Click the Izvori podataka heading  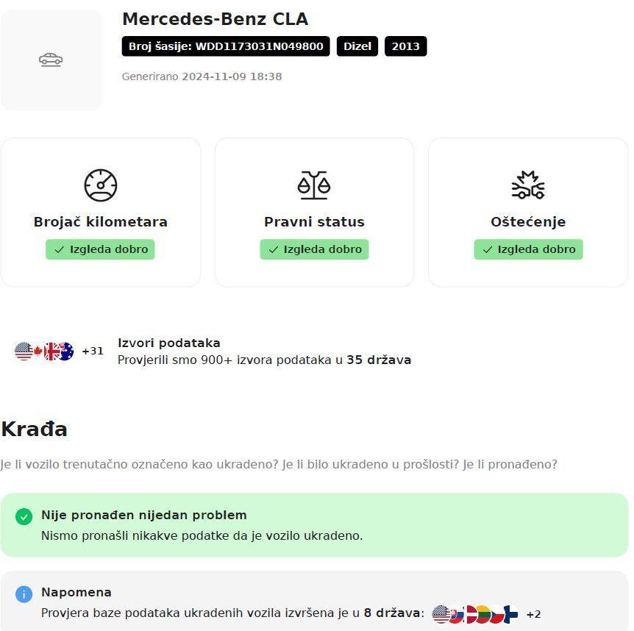(x=168, y=343)
